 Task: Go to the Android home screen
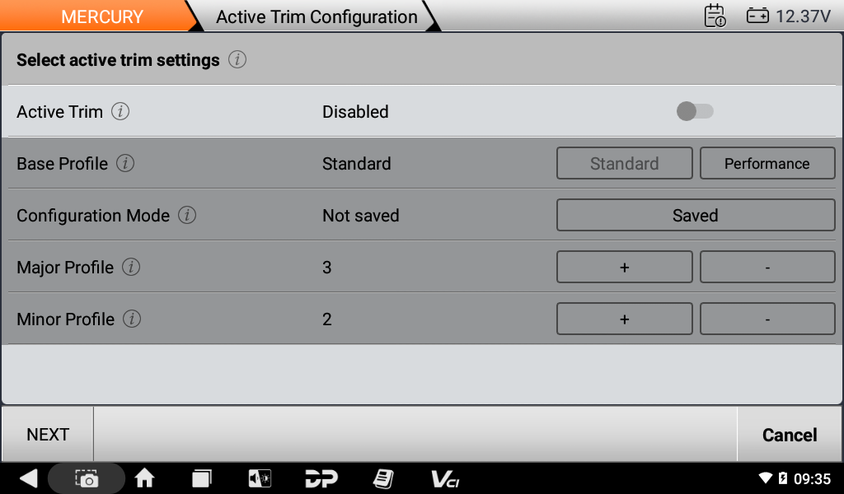point(145,478)
